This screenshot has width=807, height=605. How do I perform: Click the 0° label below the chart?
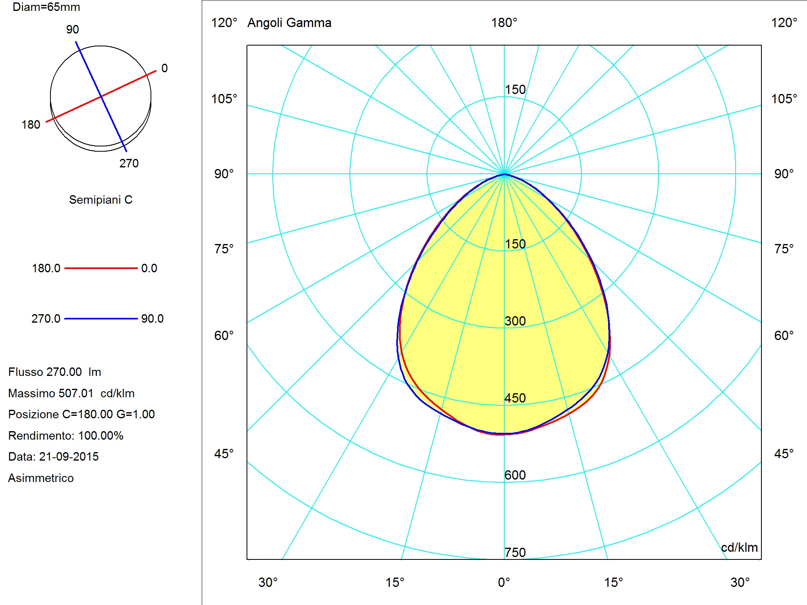tap(504, 582)
